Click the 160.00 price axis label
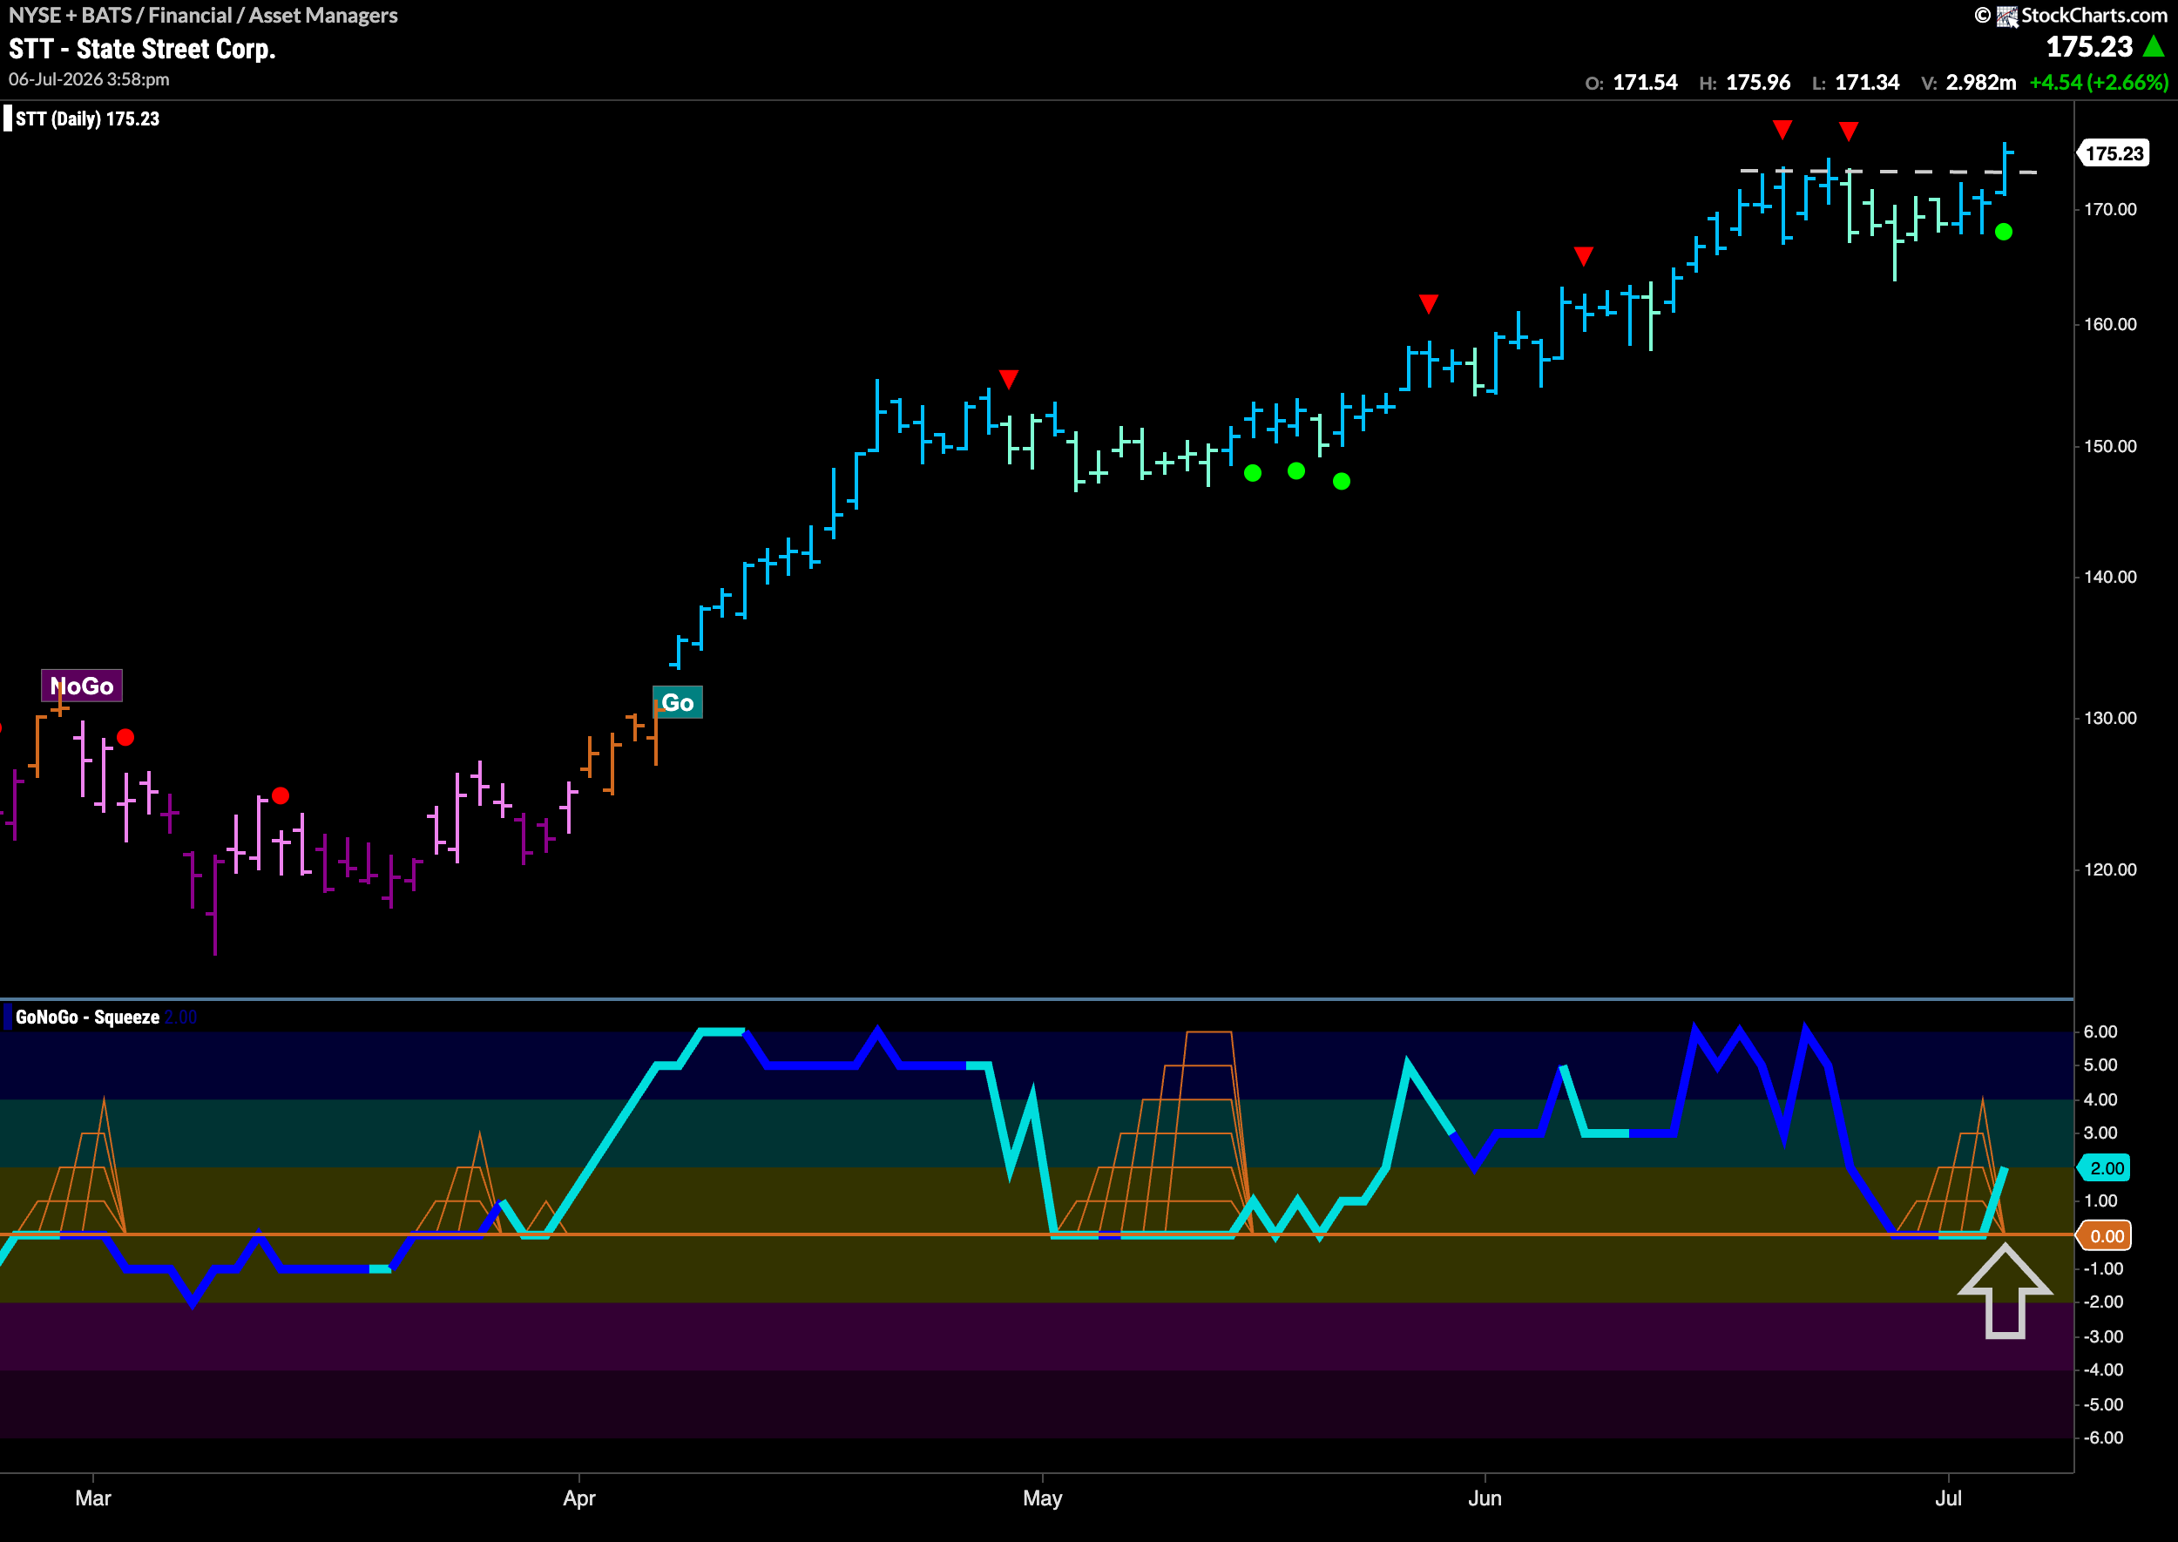The height and width of the screenshot is (1542, 2178). coord(2110,324)
